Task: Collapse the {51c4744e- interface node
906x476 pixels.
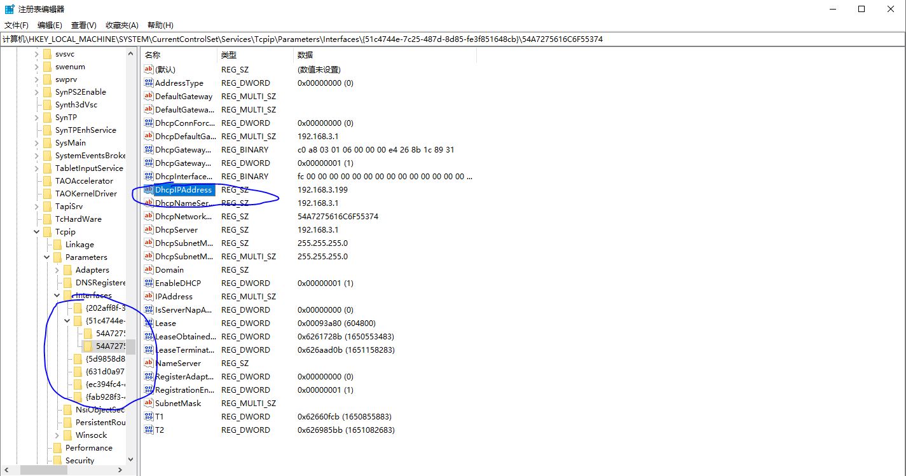Action: pyautogui.click(x=67, y=321)
